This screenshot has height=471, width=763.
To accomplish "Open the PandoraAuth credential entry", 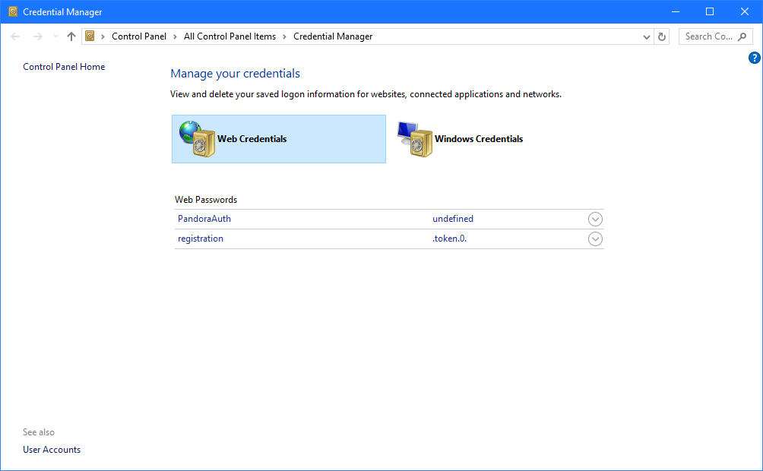I will pos(204,219).
